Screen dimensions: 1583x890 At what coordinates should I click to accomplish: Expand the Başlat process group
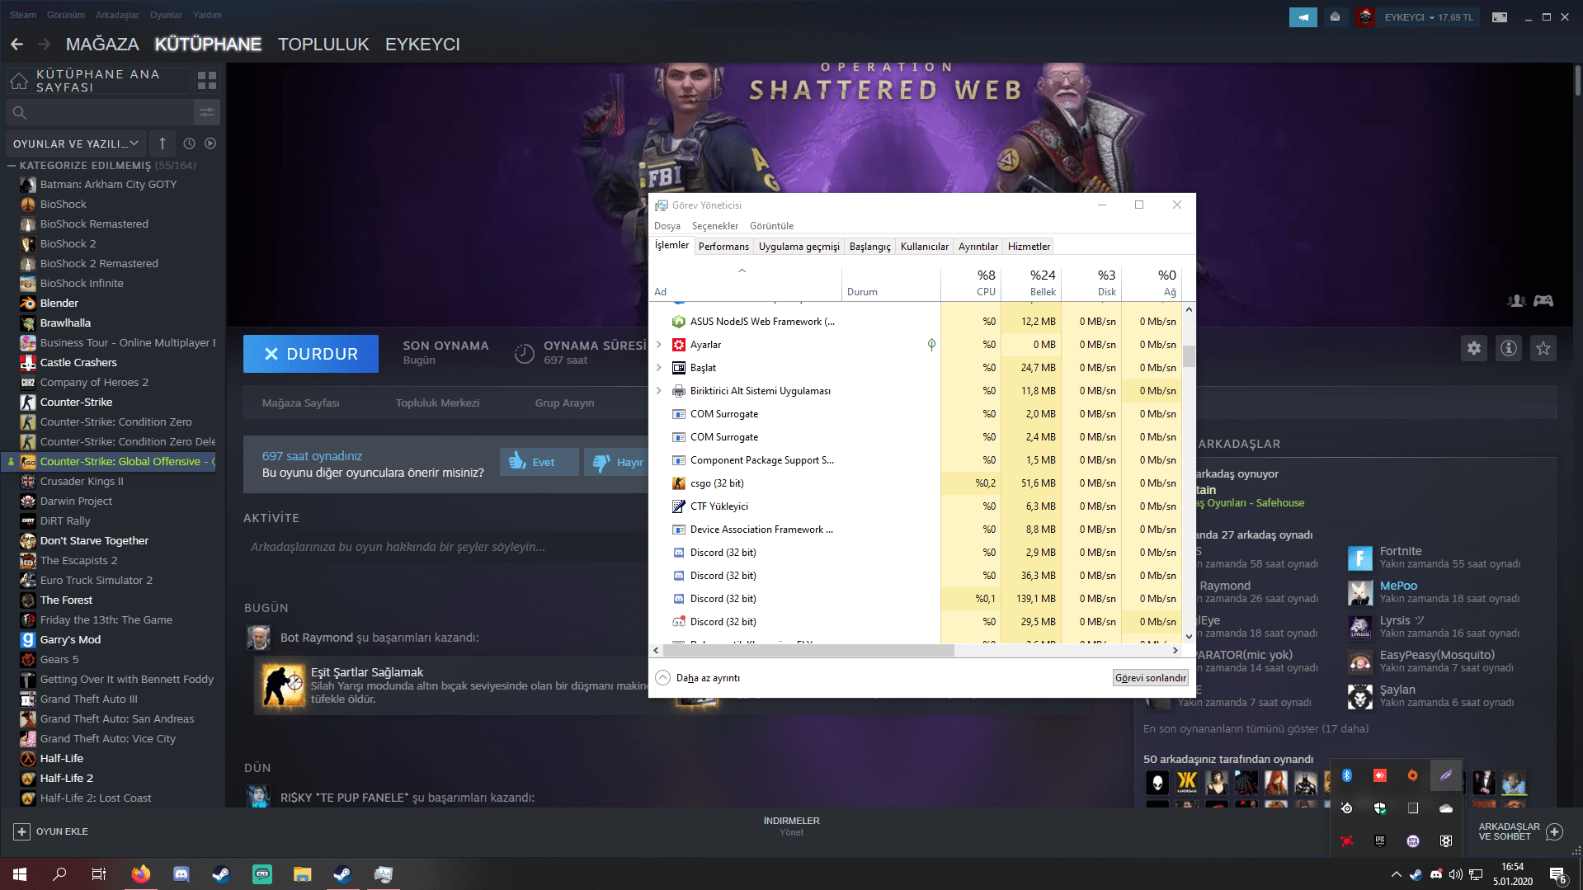coord(659,368)
